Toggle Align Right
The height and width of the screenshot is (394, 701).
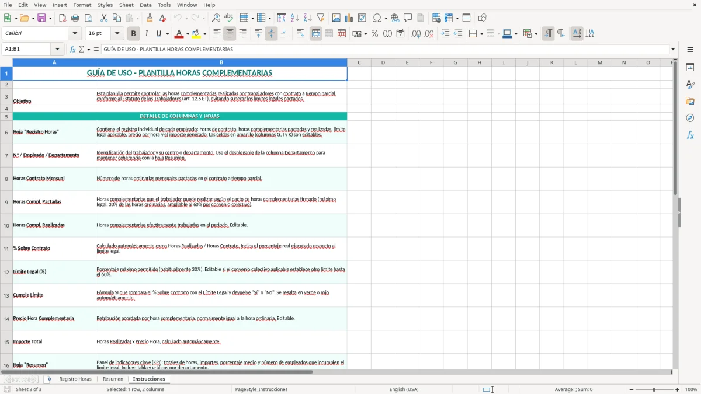[x=243, y=34]
